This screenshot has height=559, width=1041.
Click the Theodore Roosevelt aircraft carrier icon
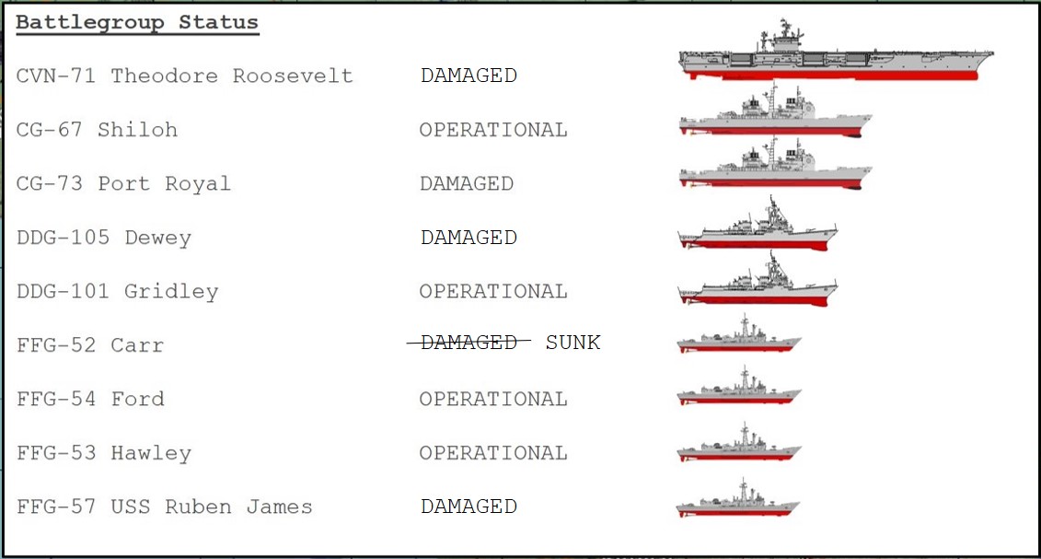836,55
